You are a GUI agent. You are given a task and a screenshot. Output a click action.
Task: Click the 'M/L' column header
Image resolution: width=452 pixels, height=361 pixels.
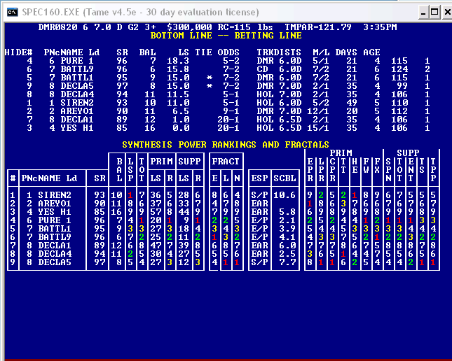(x=321, y=52)
